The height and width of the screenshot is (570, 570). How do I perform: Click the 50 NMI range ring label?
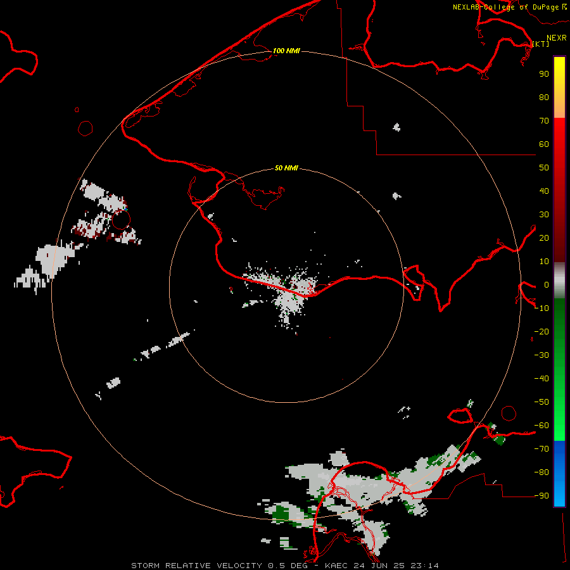(x=286, y=168)
